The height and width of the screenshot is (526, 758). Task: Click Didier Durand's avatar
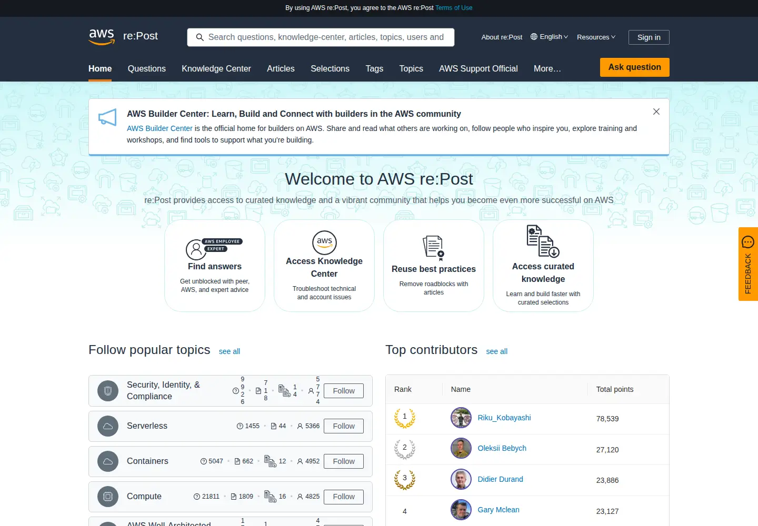tap(461, 479)
